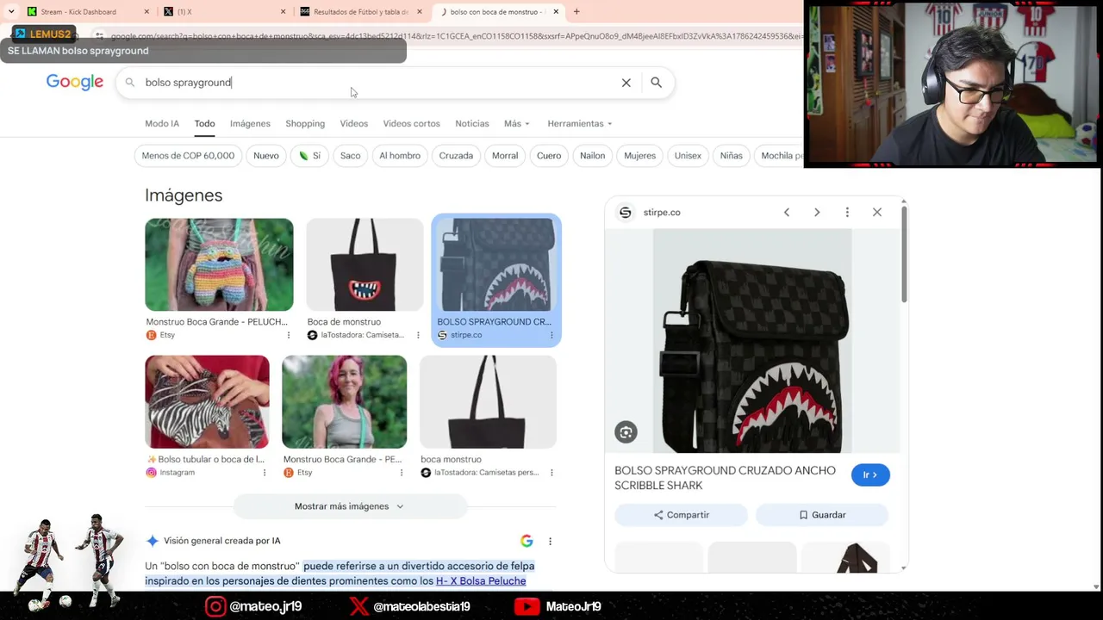1103x620 pixels.
Task: Submit search with magnifying glass button
Action: [x=656, y=83]
